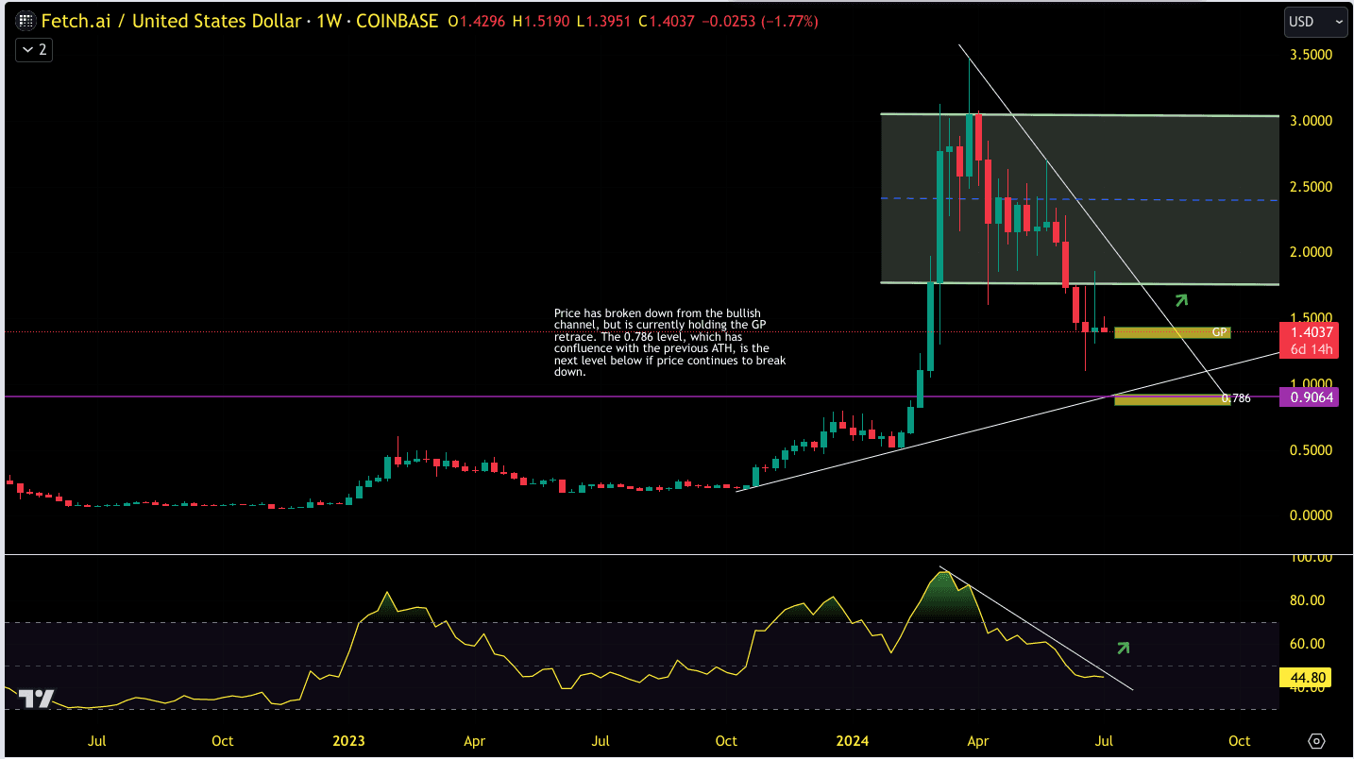Click the 0.5000 price scale label
1354x759 pixels.
1311,450
